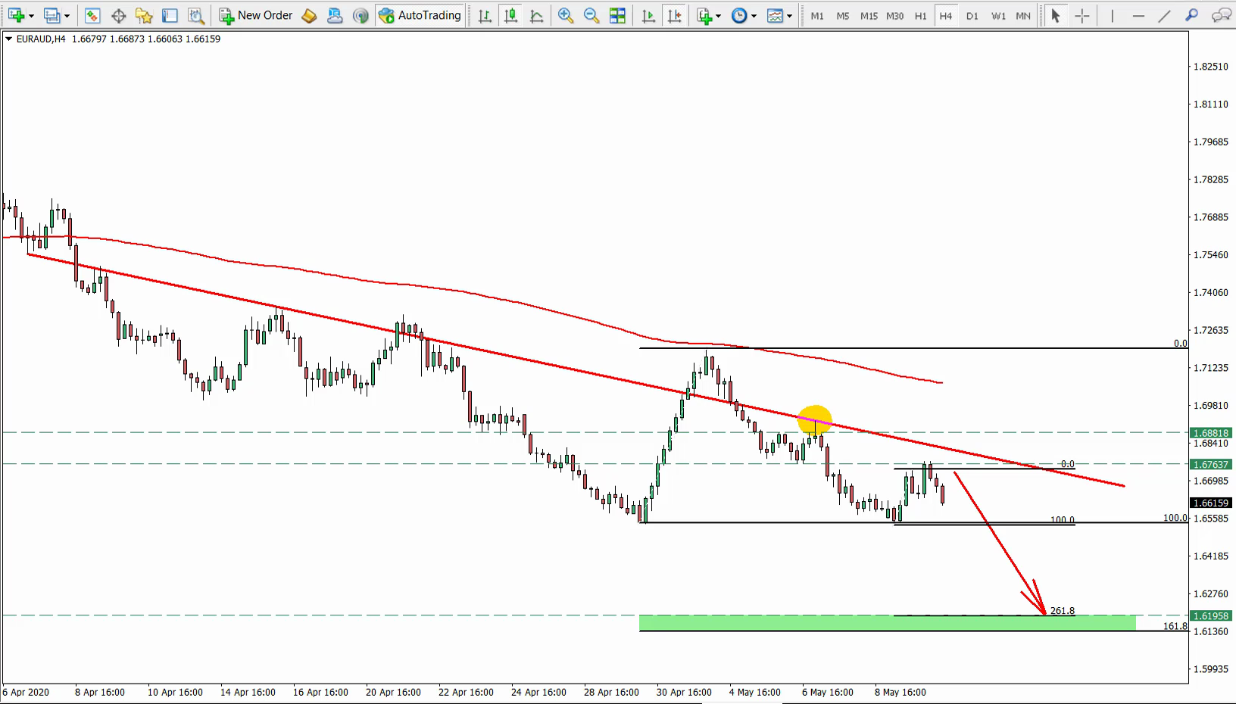Open the Navigator panel
The width and height of the screenshot is (1236, 704).
tap(144, 15)
